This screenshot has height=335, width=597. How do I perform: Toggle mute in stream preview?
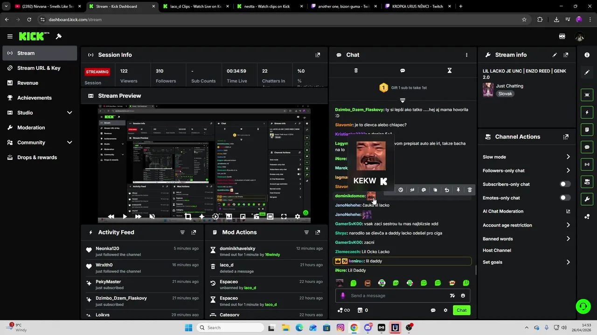click(152, 216)
